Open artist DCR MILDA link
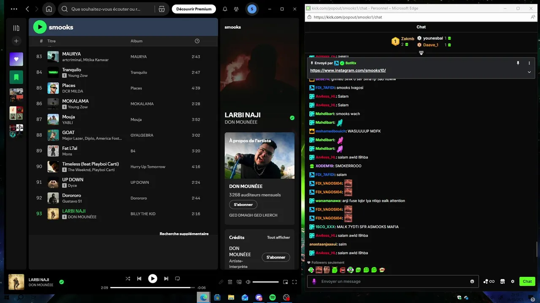This screenshot has width=540, height=303. [73, 91]
